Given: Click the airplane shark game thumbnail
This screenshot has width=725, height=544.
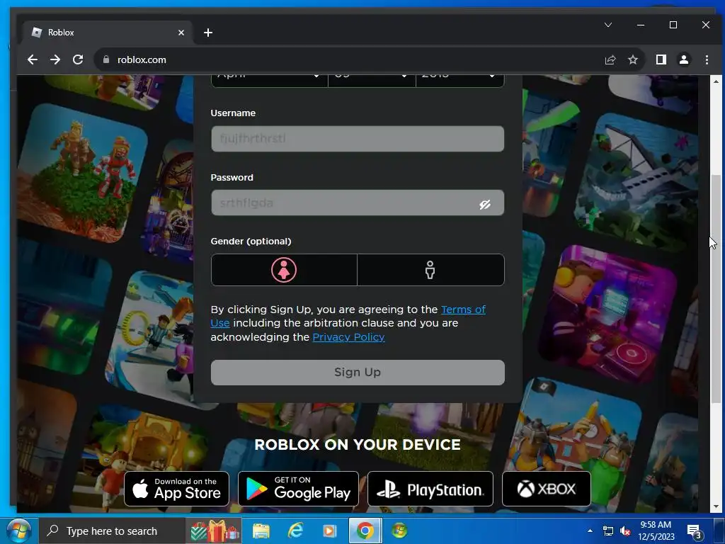Looking at the screenshot, I should (636, 181).
